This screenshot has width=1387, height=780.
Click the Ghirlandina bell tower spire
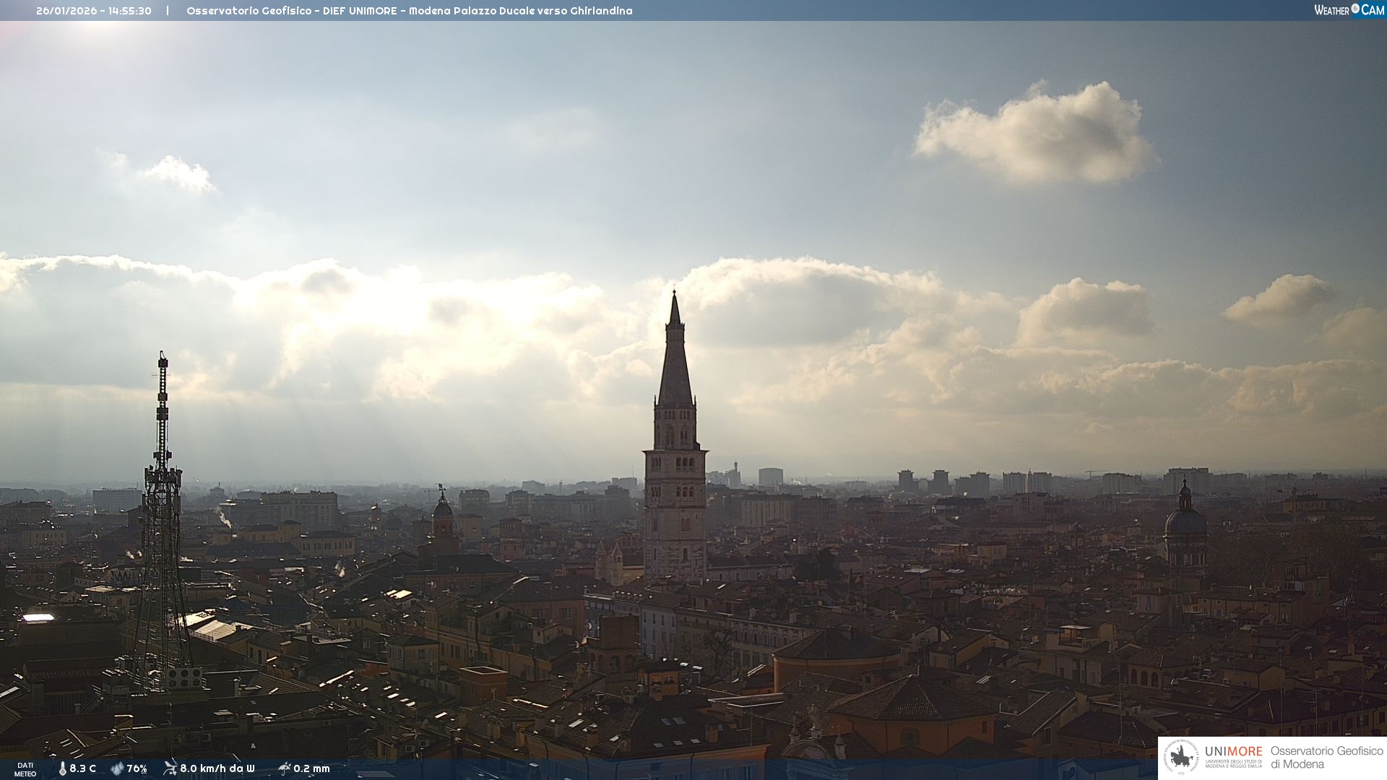pos(675,361)
